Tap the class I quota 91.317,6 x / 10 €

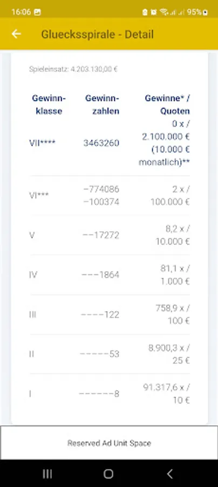[x=167, y=394]
